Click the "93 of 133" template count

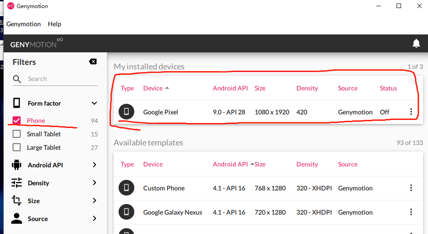(410, 143)
